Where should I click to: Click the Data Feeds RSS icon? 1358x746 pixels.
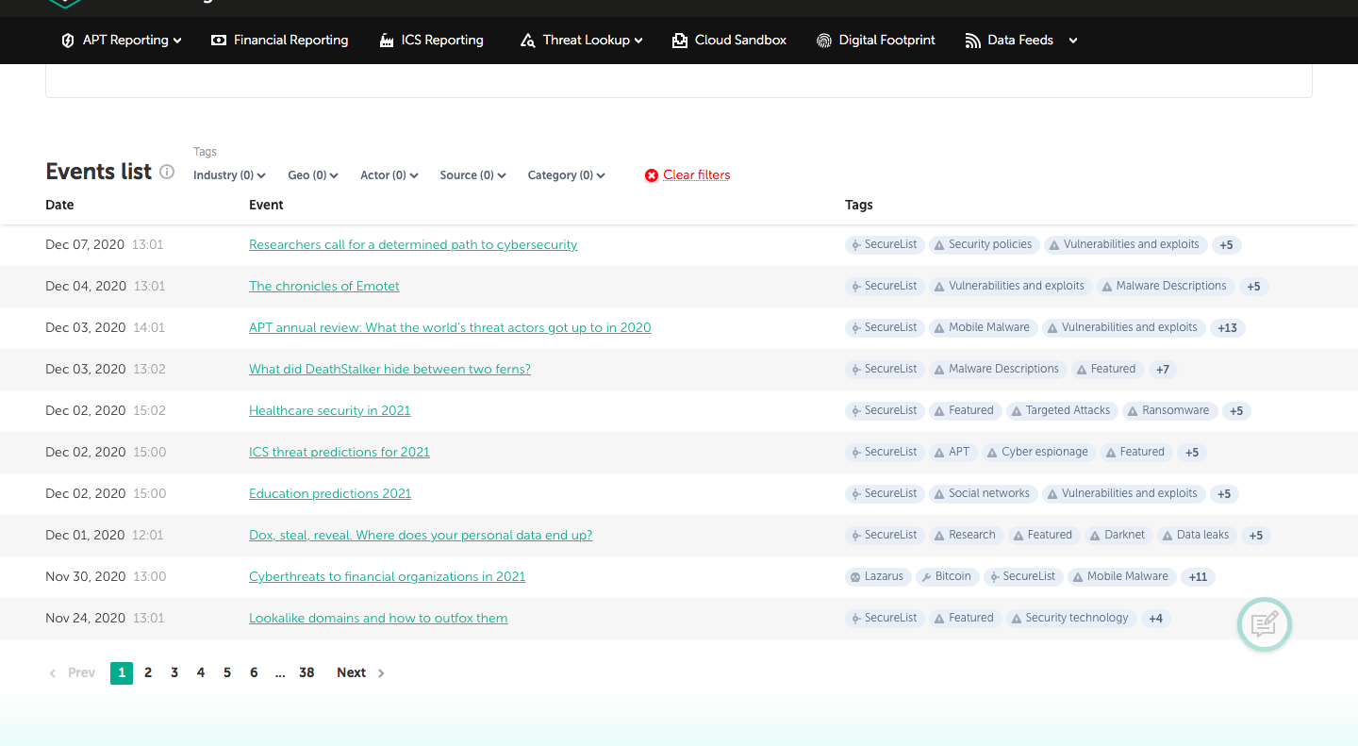973,41
